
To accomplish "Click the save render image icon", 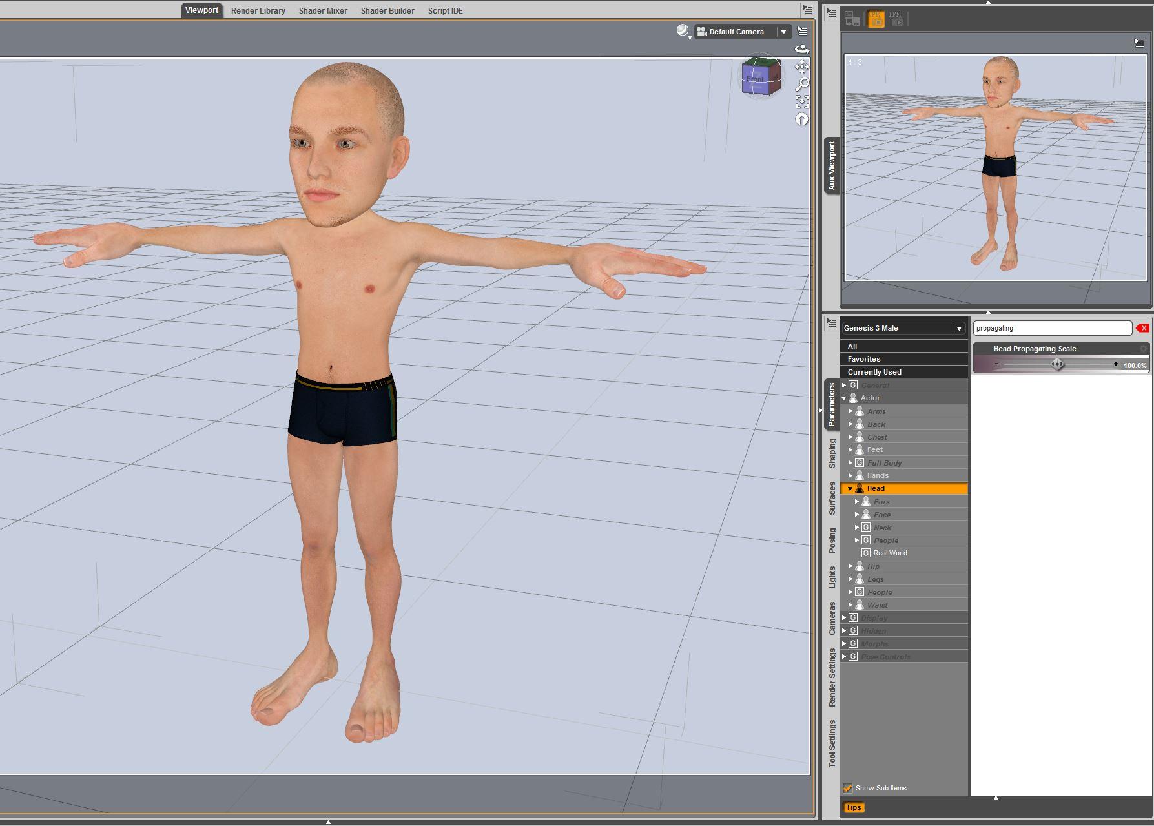I will coord(852,19).
